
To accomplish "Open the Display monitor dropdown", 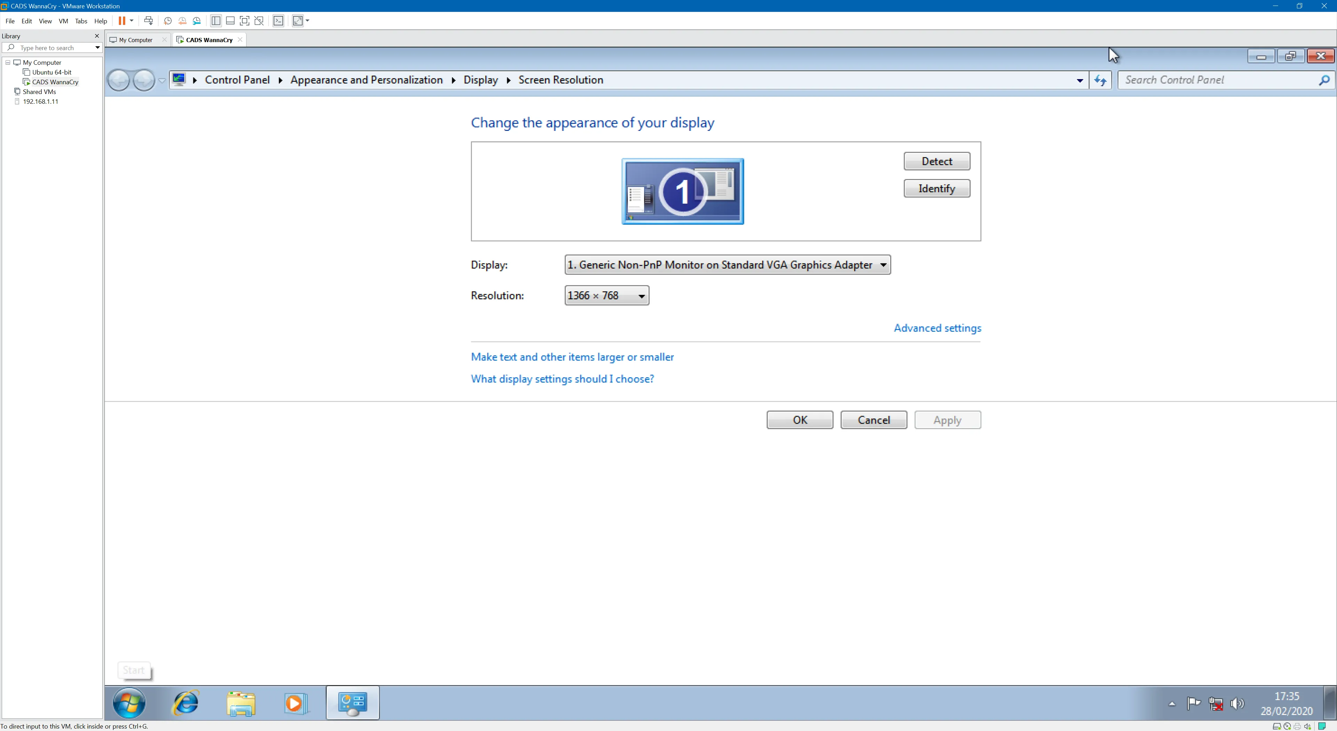I will (x=727, y=265).
